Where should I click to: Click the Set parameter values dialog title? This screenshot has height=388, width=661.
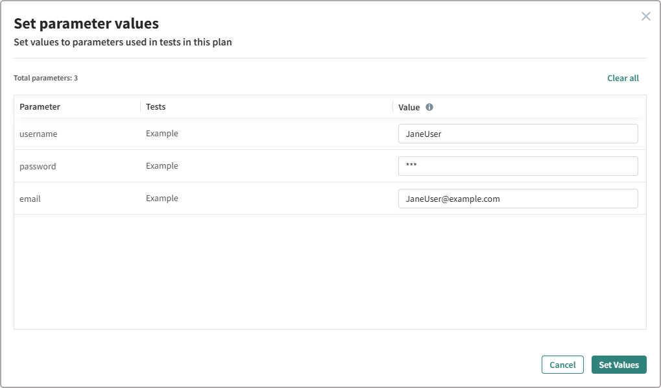[x=86, y=24]
